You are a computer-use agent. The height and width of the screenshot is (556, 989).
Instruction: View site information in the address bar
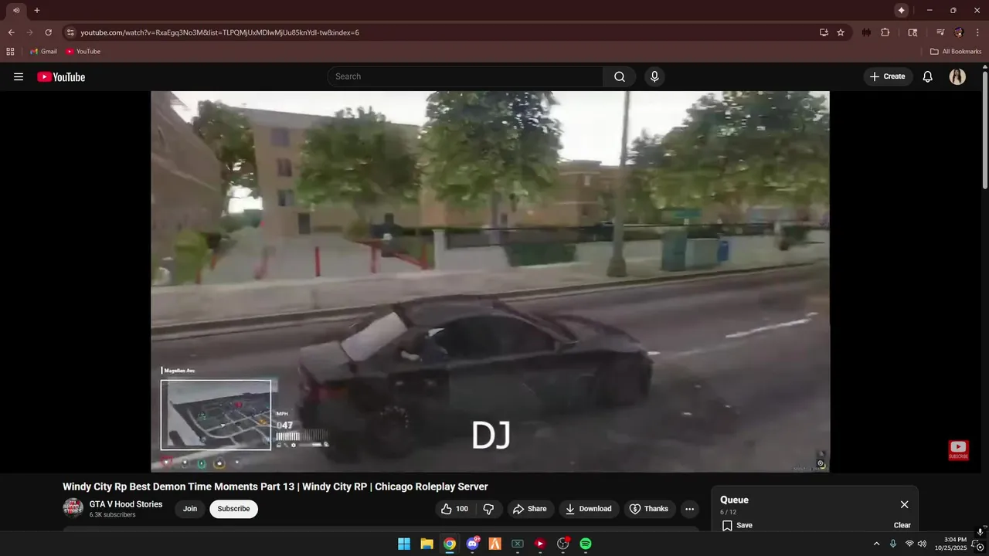tap(70, 32)
